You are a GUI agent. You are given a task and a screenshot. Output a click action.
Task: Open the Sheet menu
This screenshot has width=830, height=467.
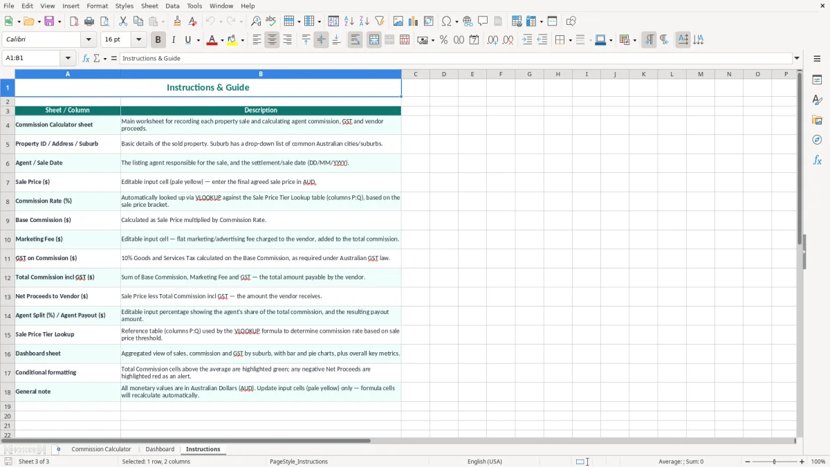(149, 6)
